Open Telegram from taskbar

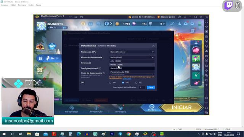[120, 134]
